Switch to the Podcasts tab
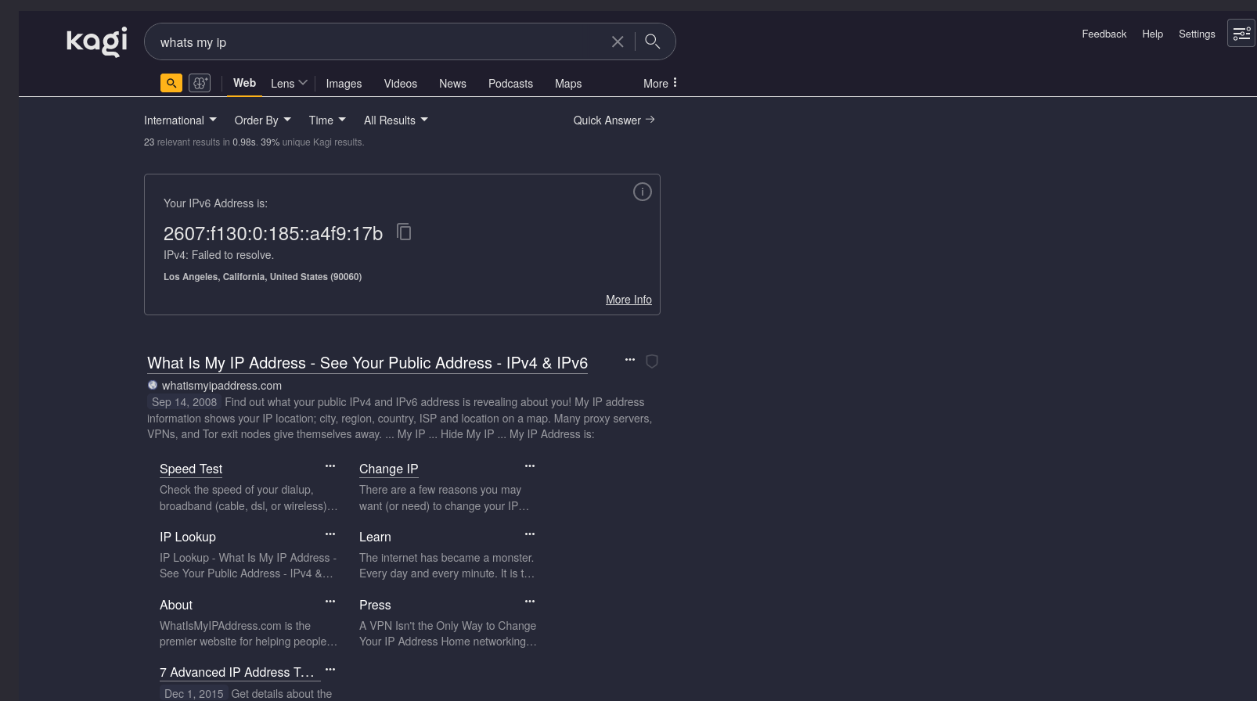1257x701 pixels. [510, 84]
